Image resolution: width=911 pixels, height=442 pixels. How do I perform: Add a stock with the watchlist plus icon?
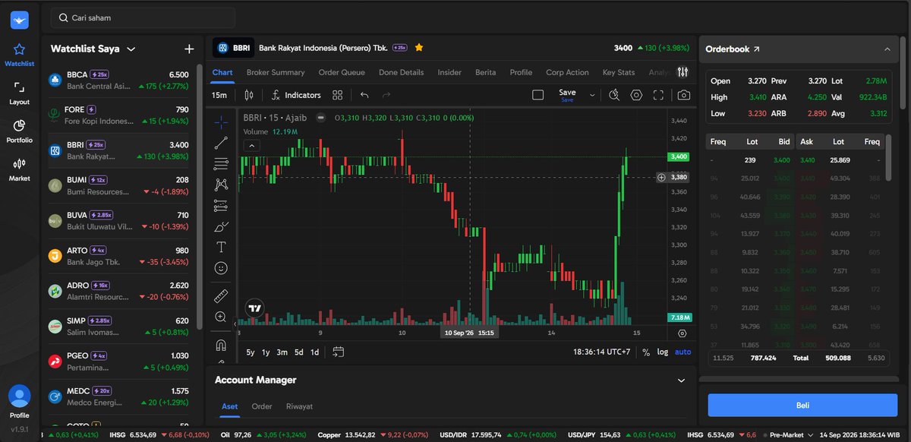[190, 49]
